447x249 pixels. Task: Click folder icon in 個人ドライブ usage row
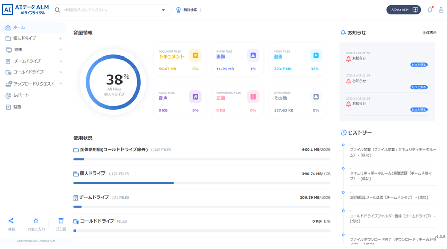76,174
